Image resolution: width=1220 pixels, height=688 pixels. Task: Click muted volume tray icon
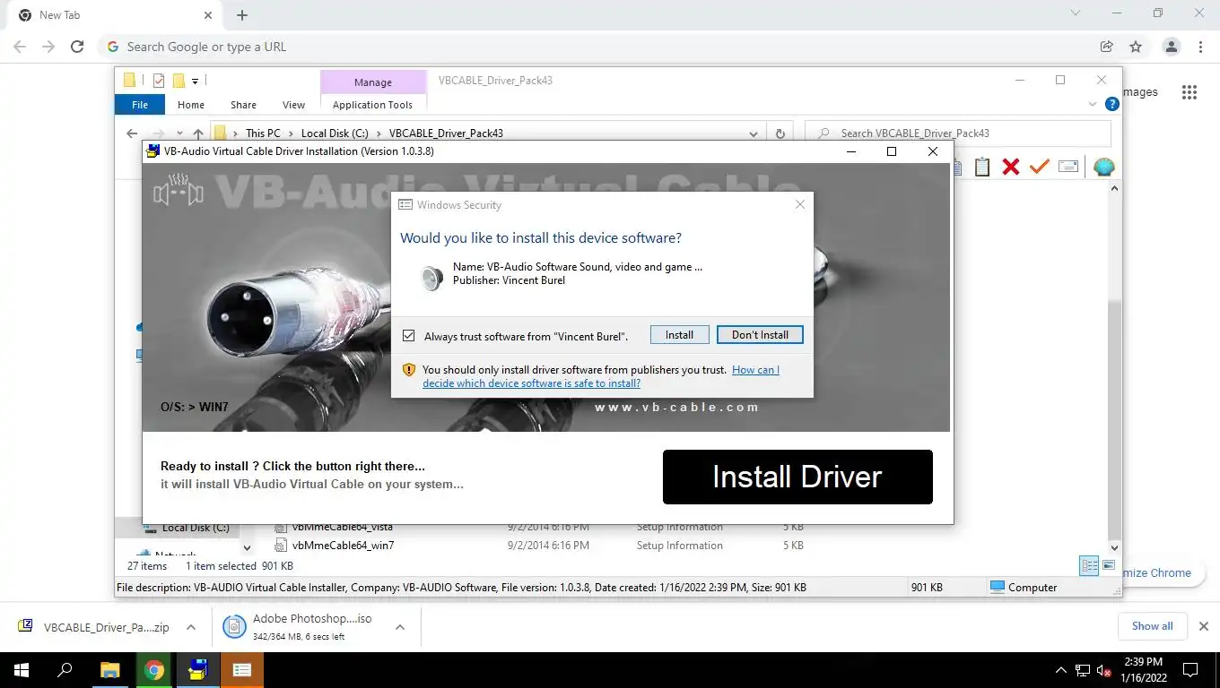point(1104,670)
